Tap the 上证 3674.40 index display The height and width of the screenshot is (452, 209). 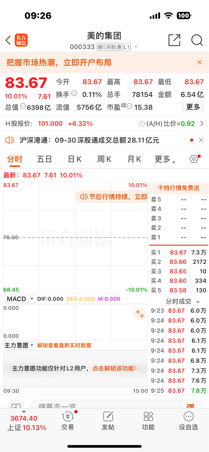(27, 423)
